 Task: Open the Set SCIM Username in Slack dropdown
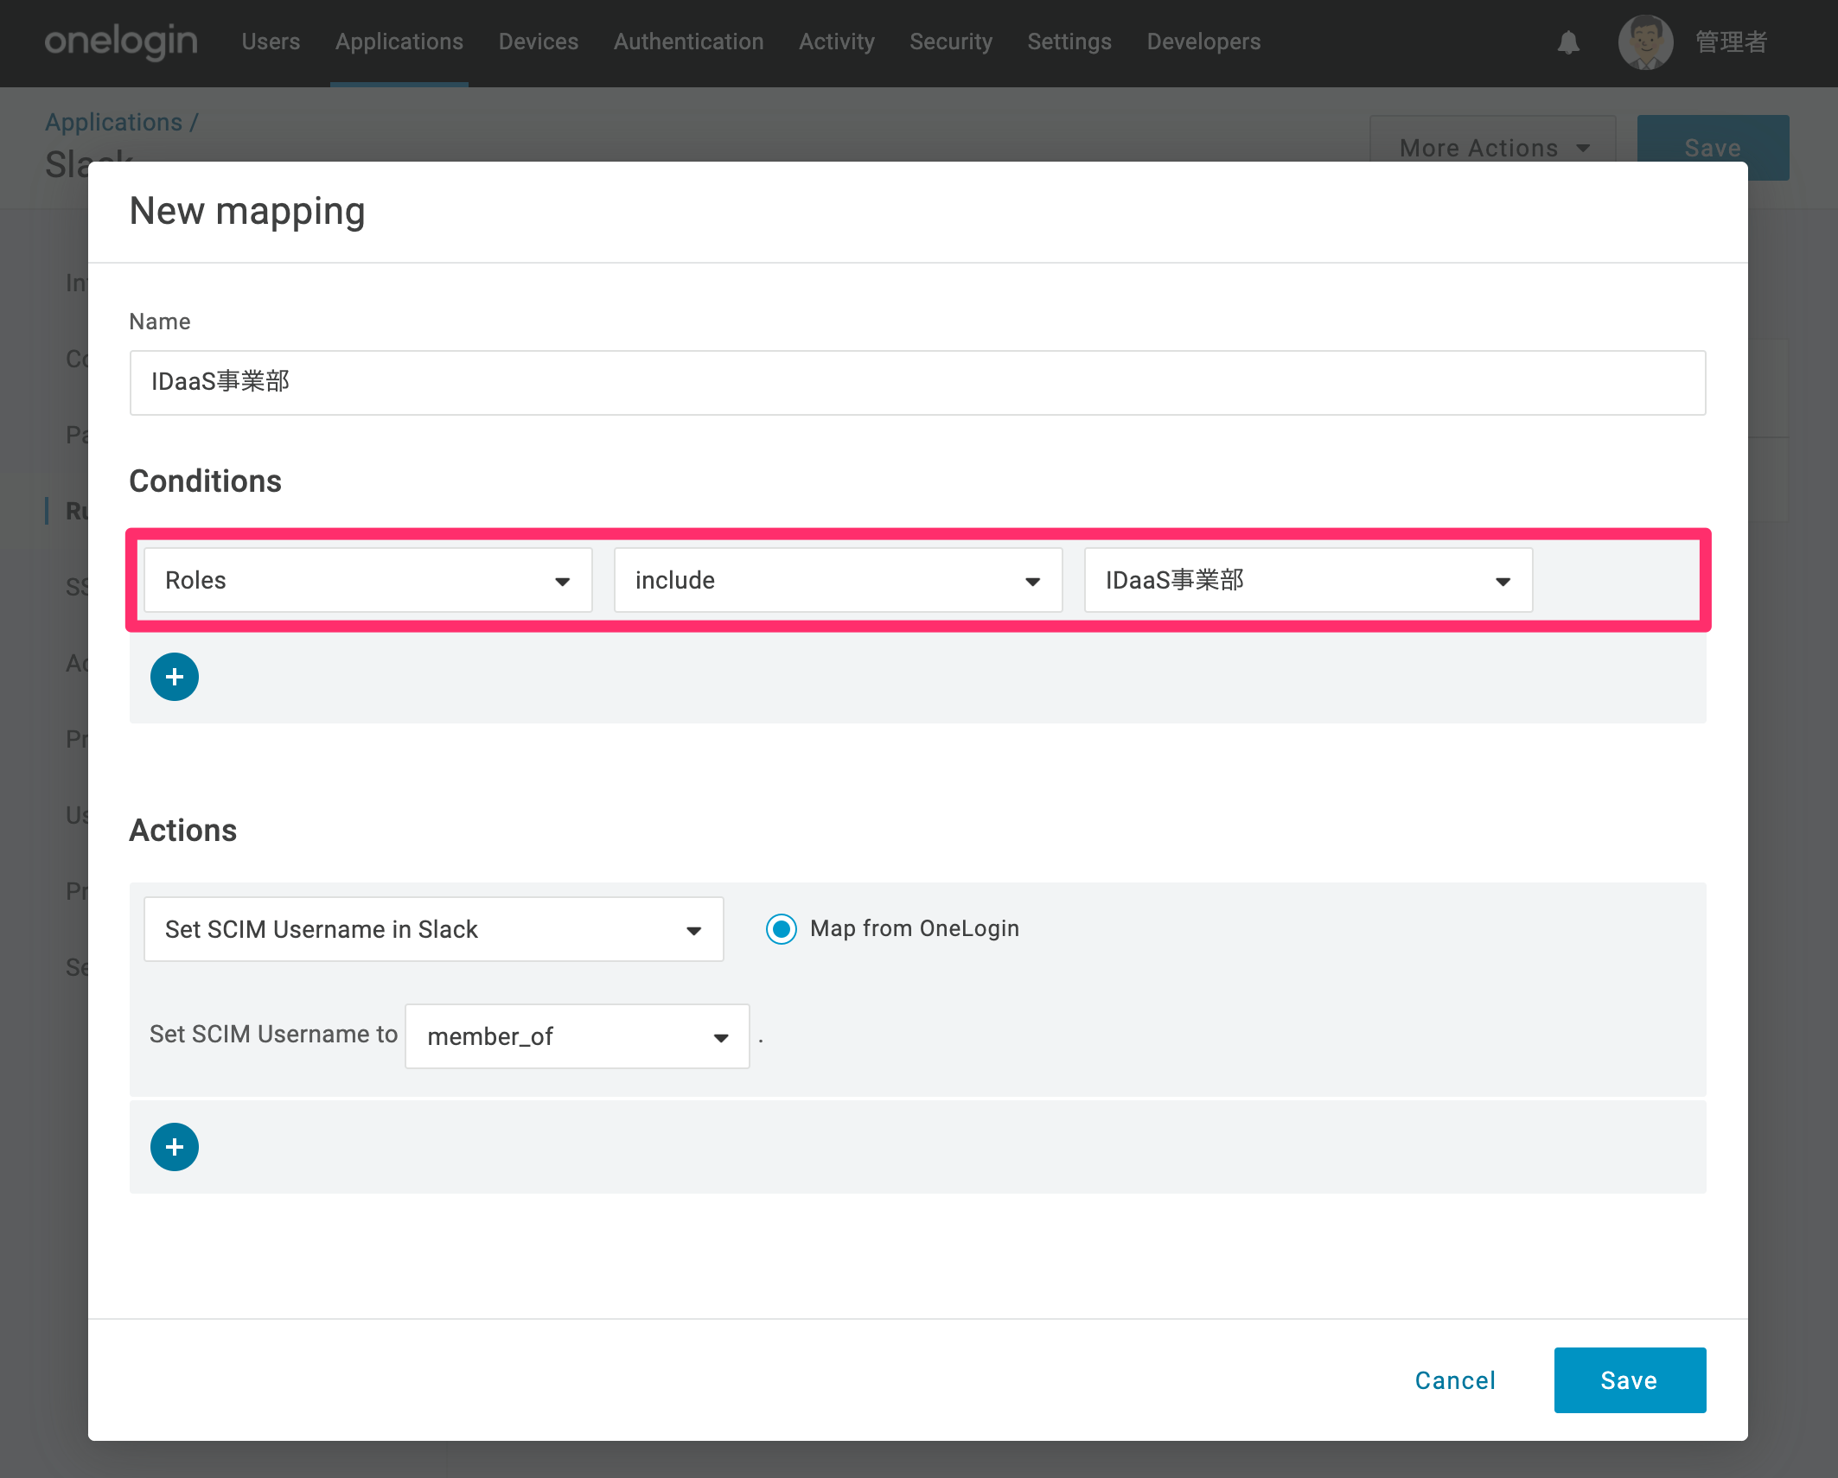coord(433,929)
